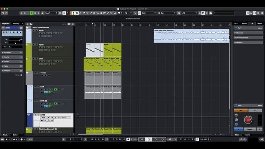Expand the Equalizers inspector section
265x149 pixels.
(12, 53)
